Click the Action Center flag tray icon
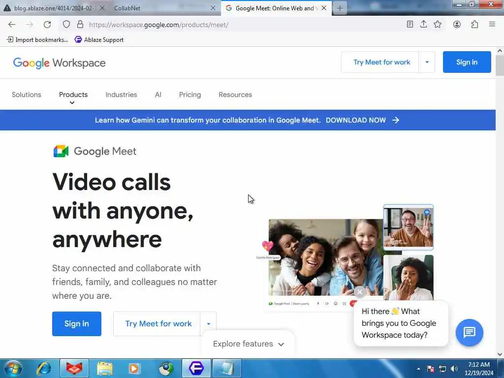 431,369
